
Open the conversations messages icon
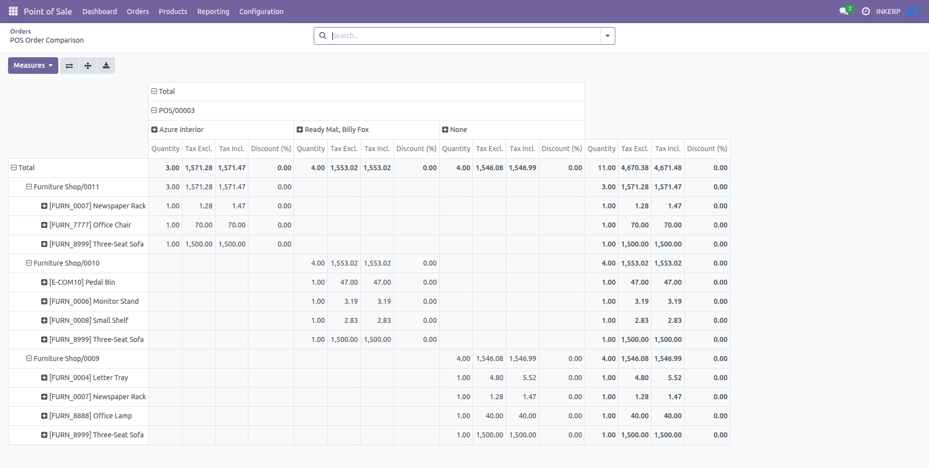point(845,11)
